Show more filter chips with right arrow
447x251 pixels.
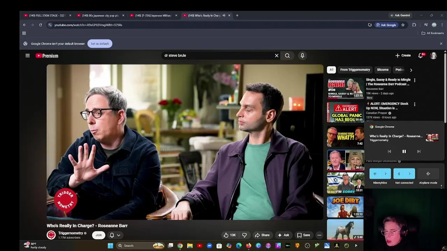[x=411, y=70]
